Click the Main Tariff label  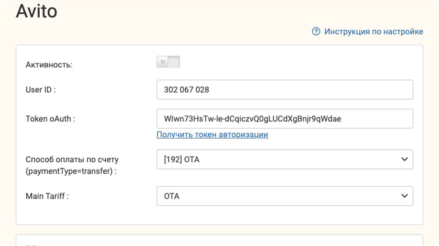click(47, 196)
